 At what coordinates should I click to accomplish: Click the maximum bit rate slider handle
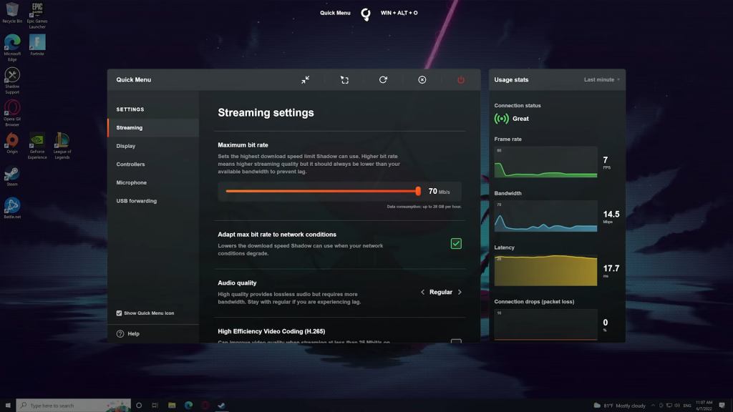[x=418, y=191]
